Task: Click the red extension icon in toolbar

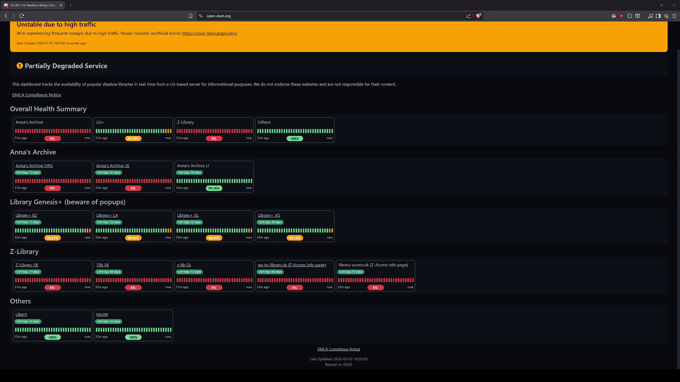Action: click(622, 16)
